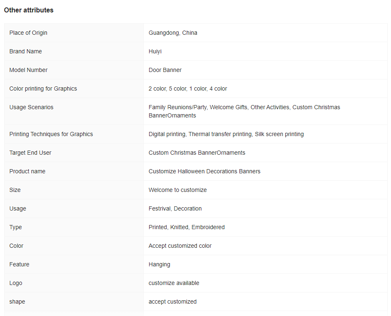This screenshot has height=316, width=391.
Task: Click the Hanging feature value
Action: tap(159, 264)
